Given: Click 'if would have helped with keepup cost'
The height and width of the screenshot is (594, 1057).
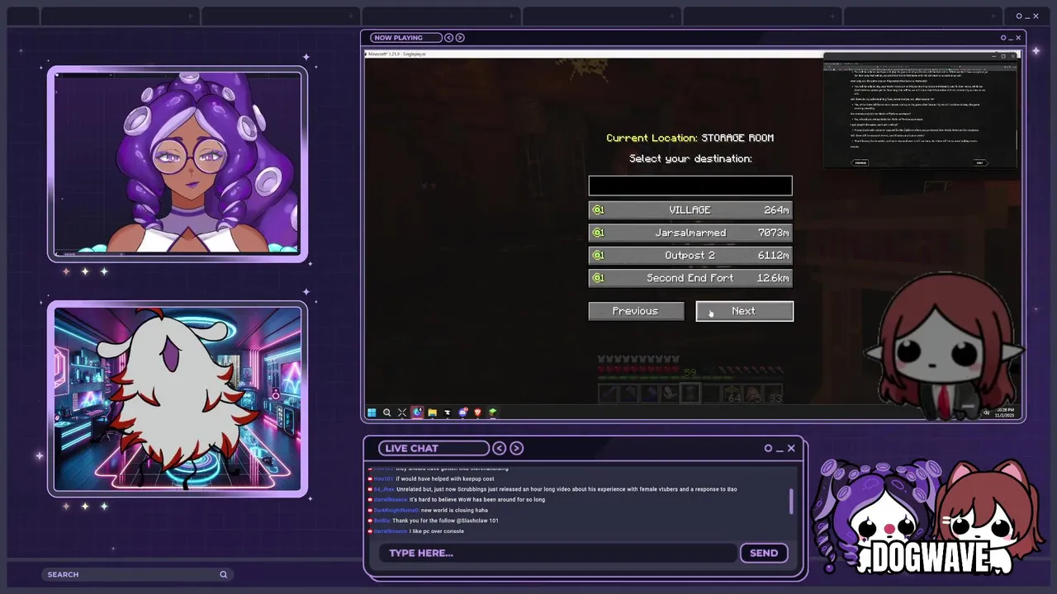Looking at the screenshot, I should pyautogui.click(x=444, y=478).
